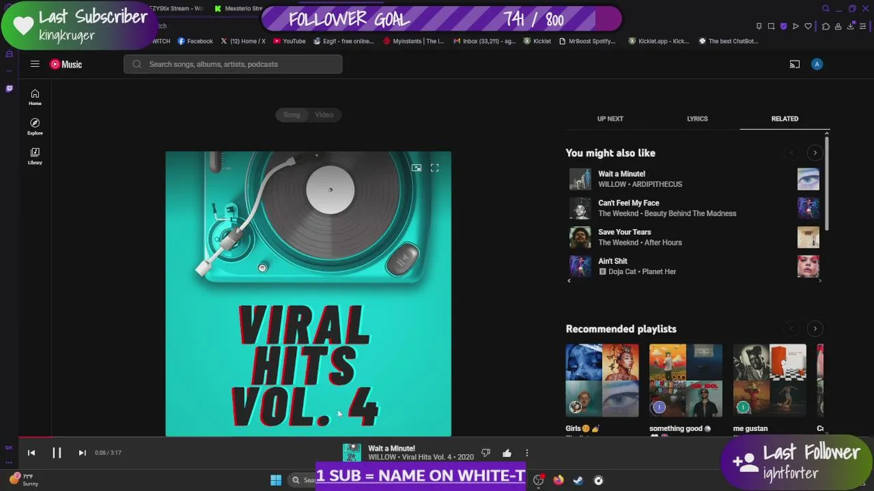The height and width of the screenshot is (491, 874).
Task: Click the search songs, albums, artists field
Action: click(x=233, y=64)
